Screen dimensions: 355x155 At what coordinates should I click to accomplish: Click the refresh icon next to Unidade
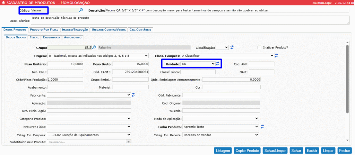[218, 64]
